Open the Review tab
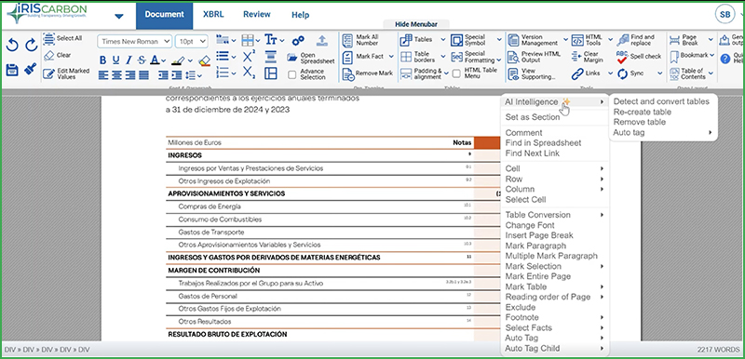 point(257,14)
